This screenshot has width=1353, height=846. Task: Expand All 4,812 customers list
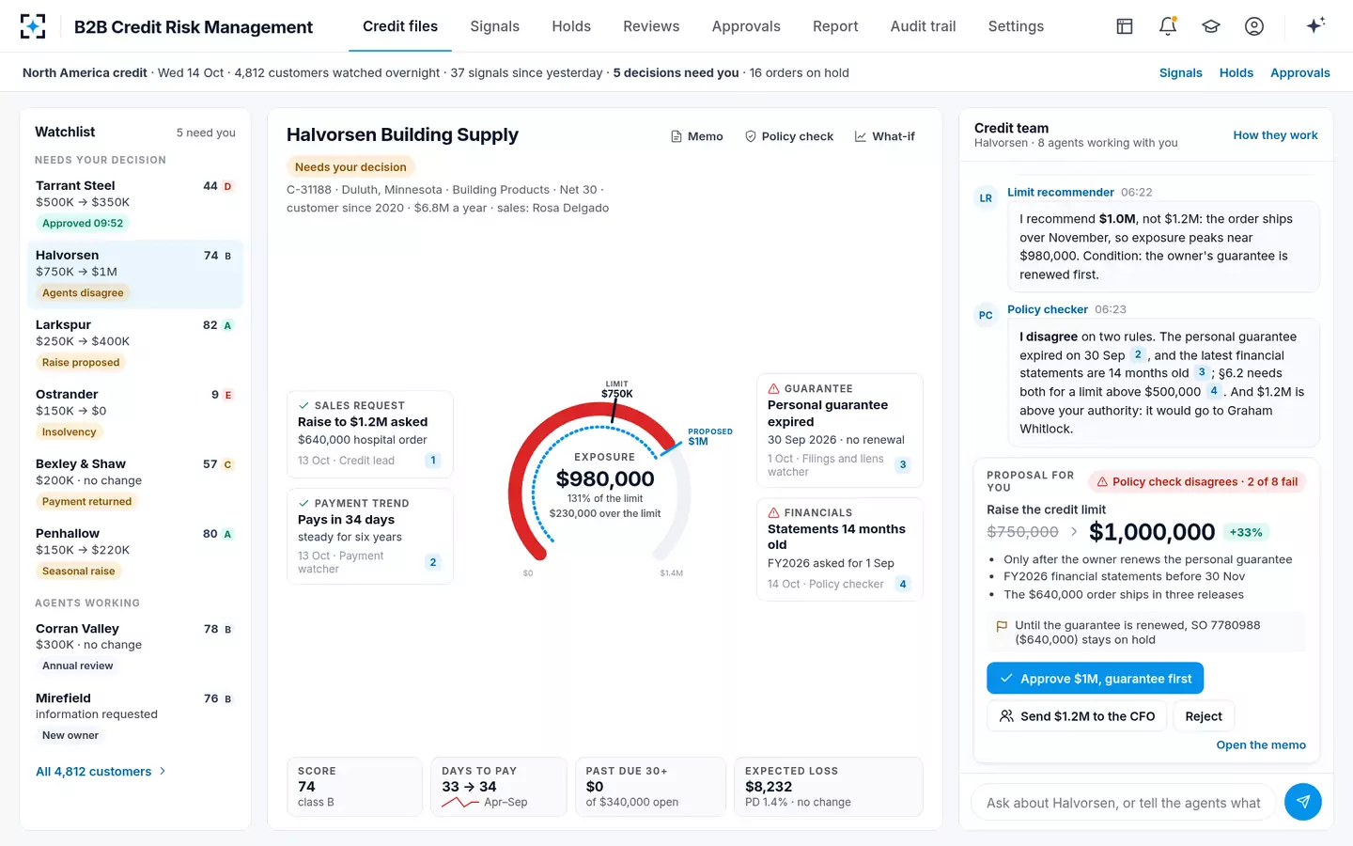click(101, 772)
